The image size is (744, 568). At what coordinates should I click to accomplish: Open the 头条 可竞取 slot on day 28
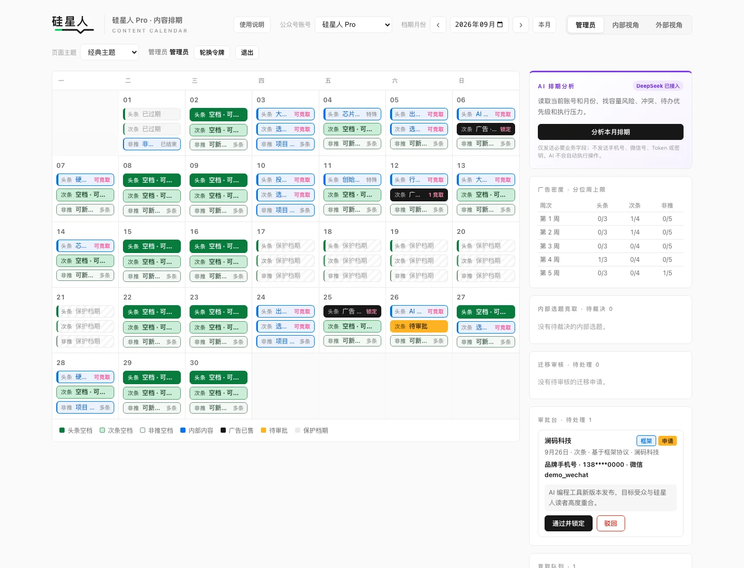pos(85,377)
